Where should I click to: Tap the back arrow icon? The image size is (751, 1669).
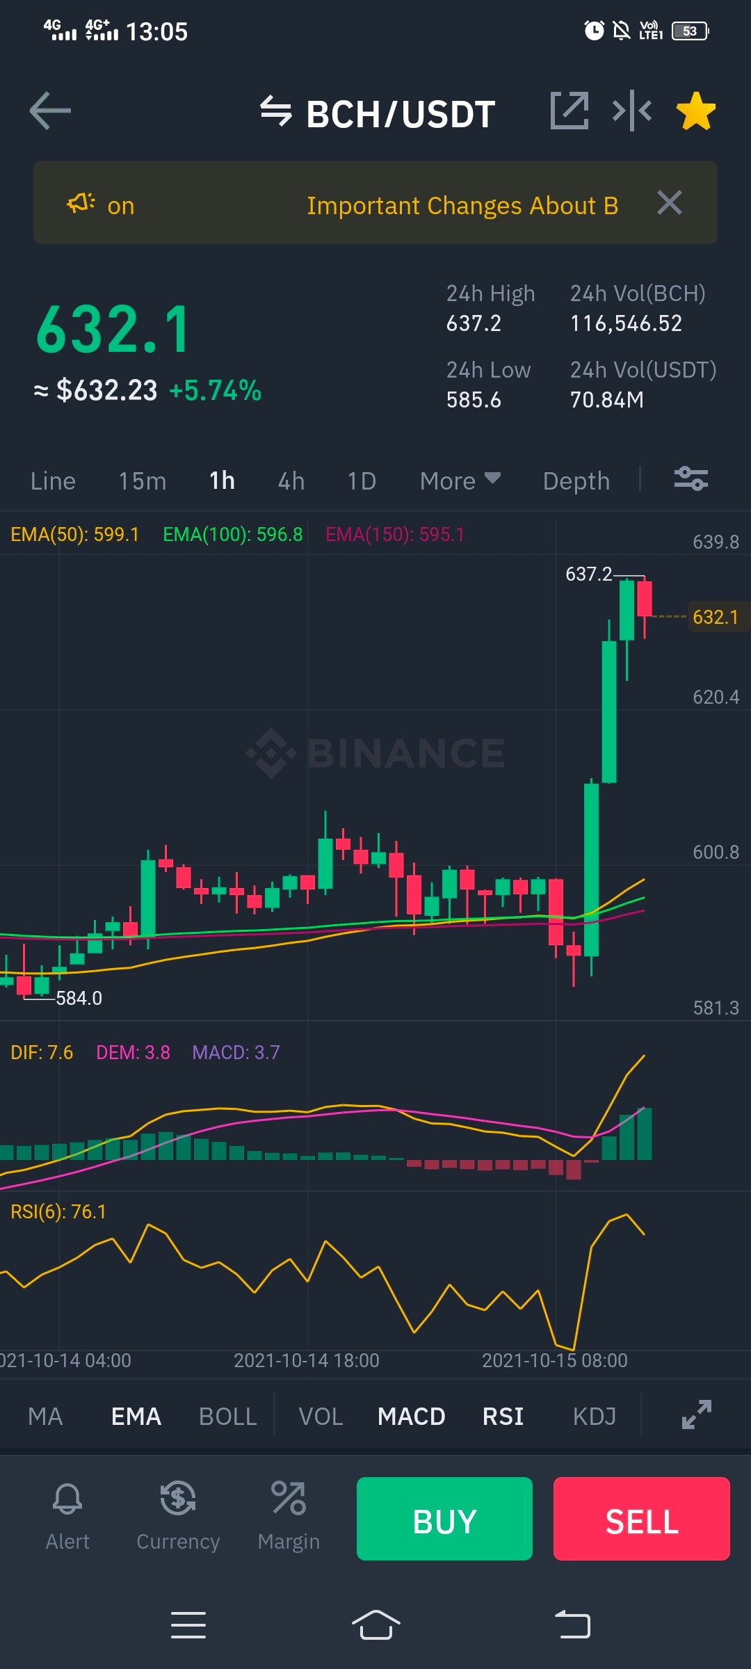tap(50, 111)
